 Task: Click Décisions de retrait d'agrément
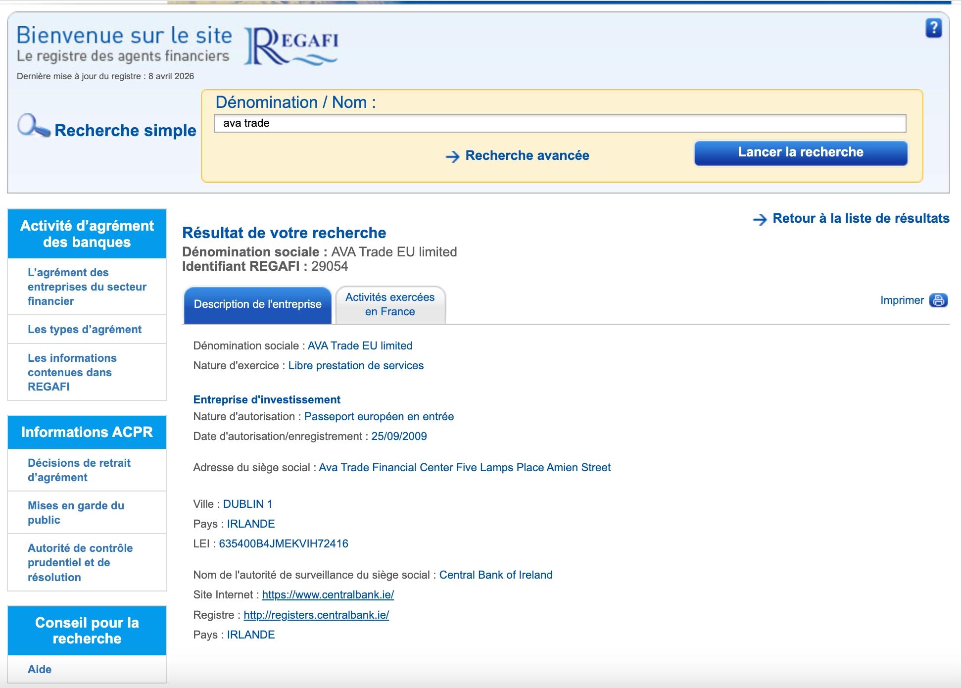[x=79, y=470]
